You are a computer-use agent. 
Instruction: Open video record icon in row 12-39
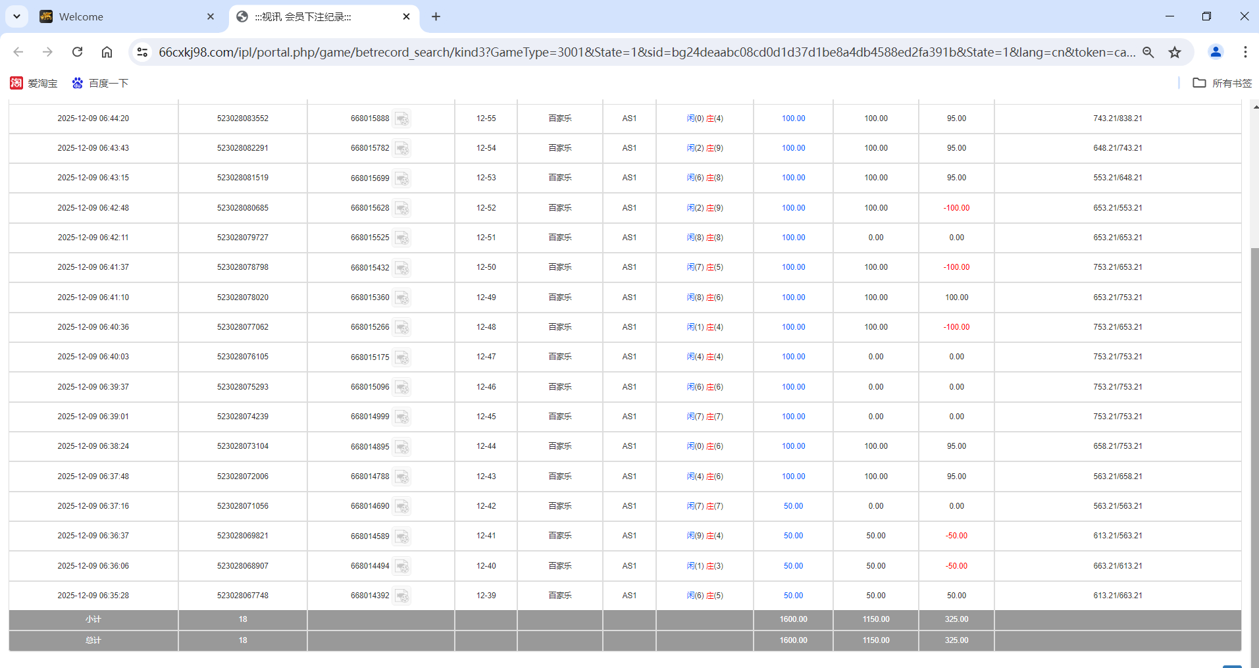tap(402, 596)
